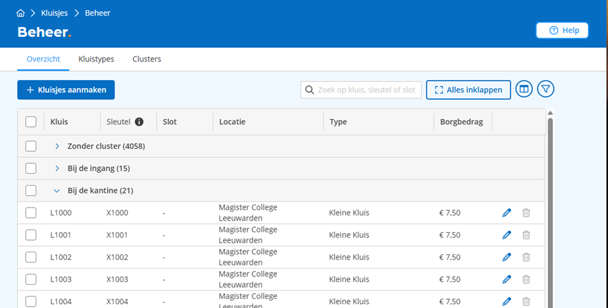
Task: Expand the Zonder cluster (4058) group
Action: 57,146
